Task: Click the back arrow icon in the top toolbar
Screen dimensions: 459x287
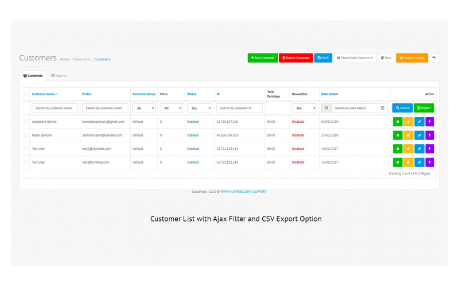Action: coord(434,58)
